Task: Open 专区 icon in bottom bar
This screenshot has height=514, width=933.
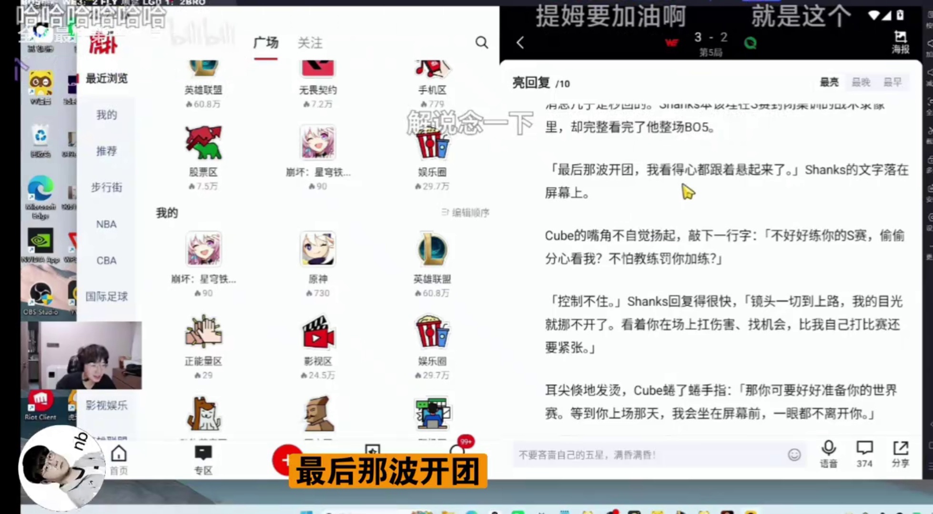Action: tap(203, 460)
